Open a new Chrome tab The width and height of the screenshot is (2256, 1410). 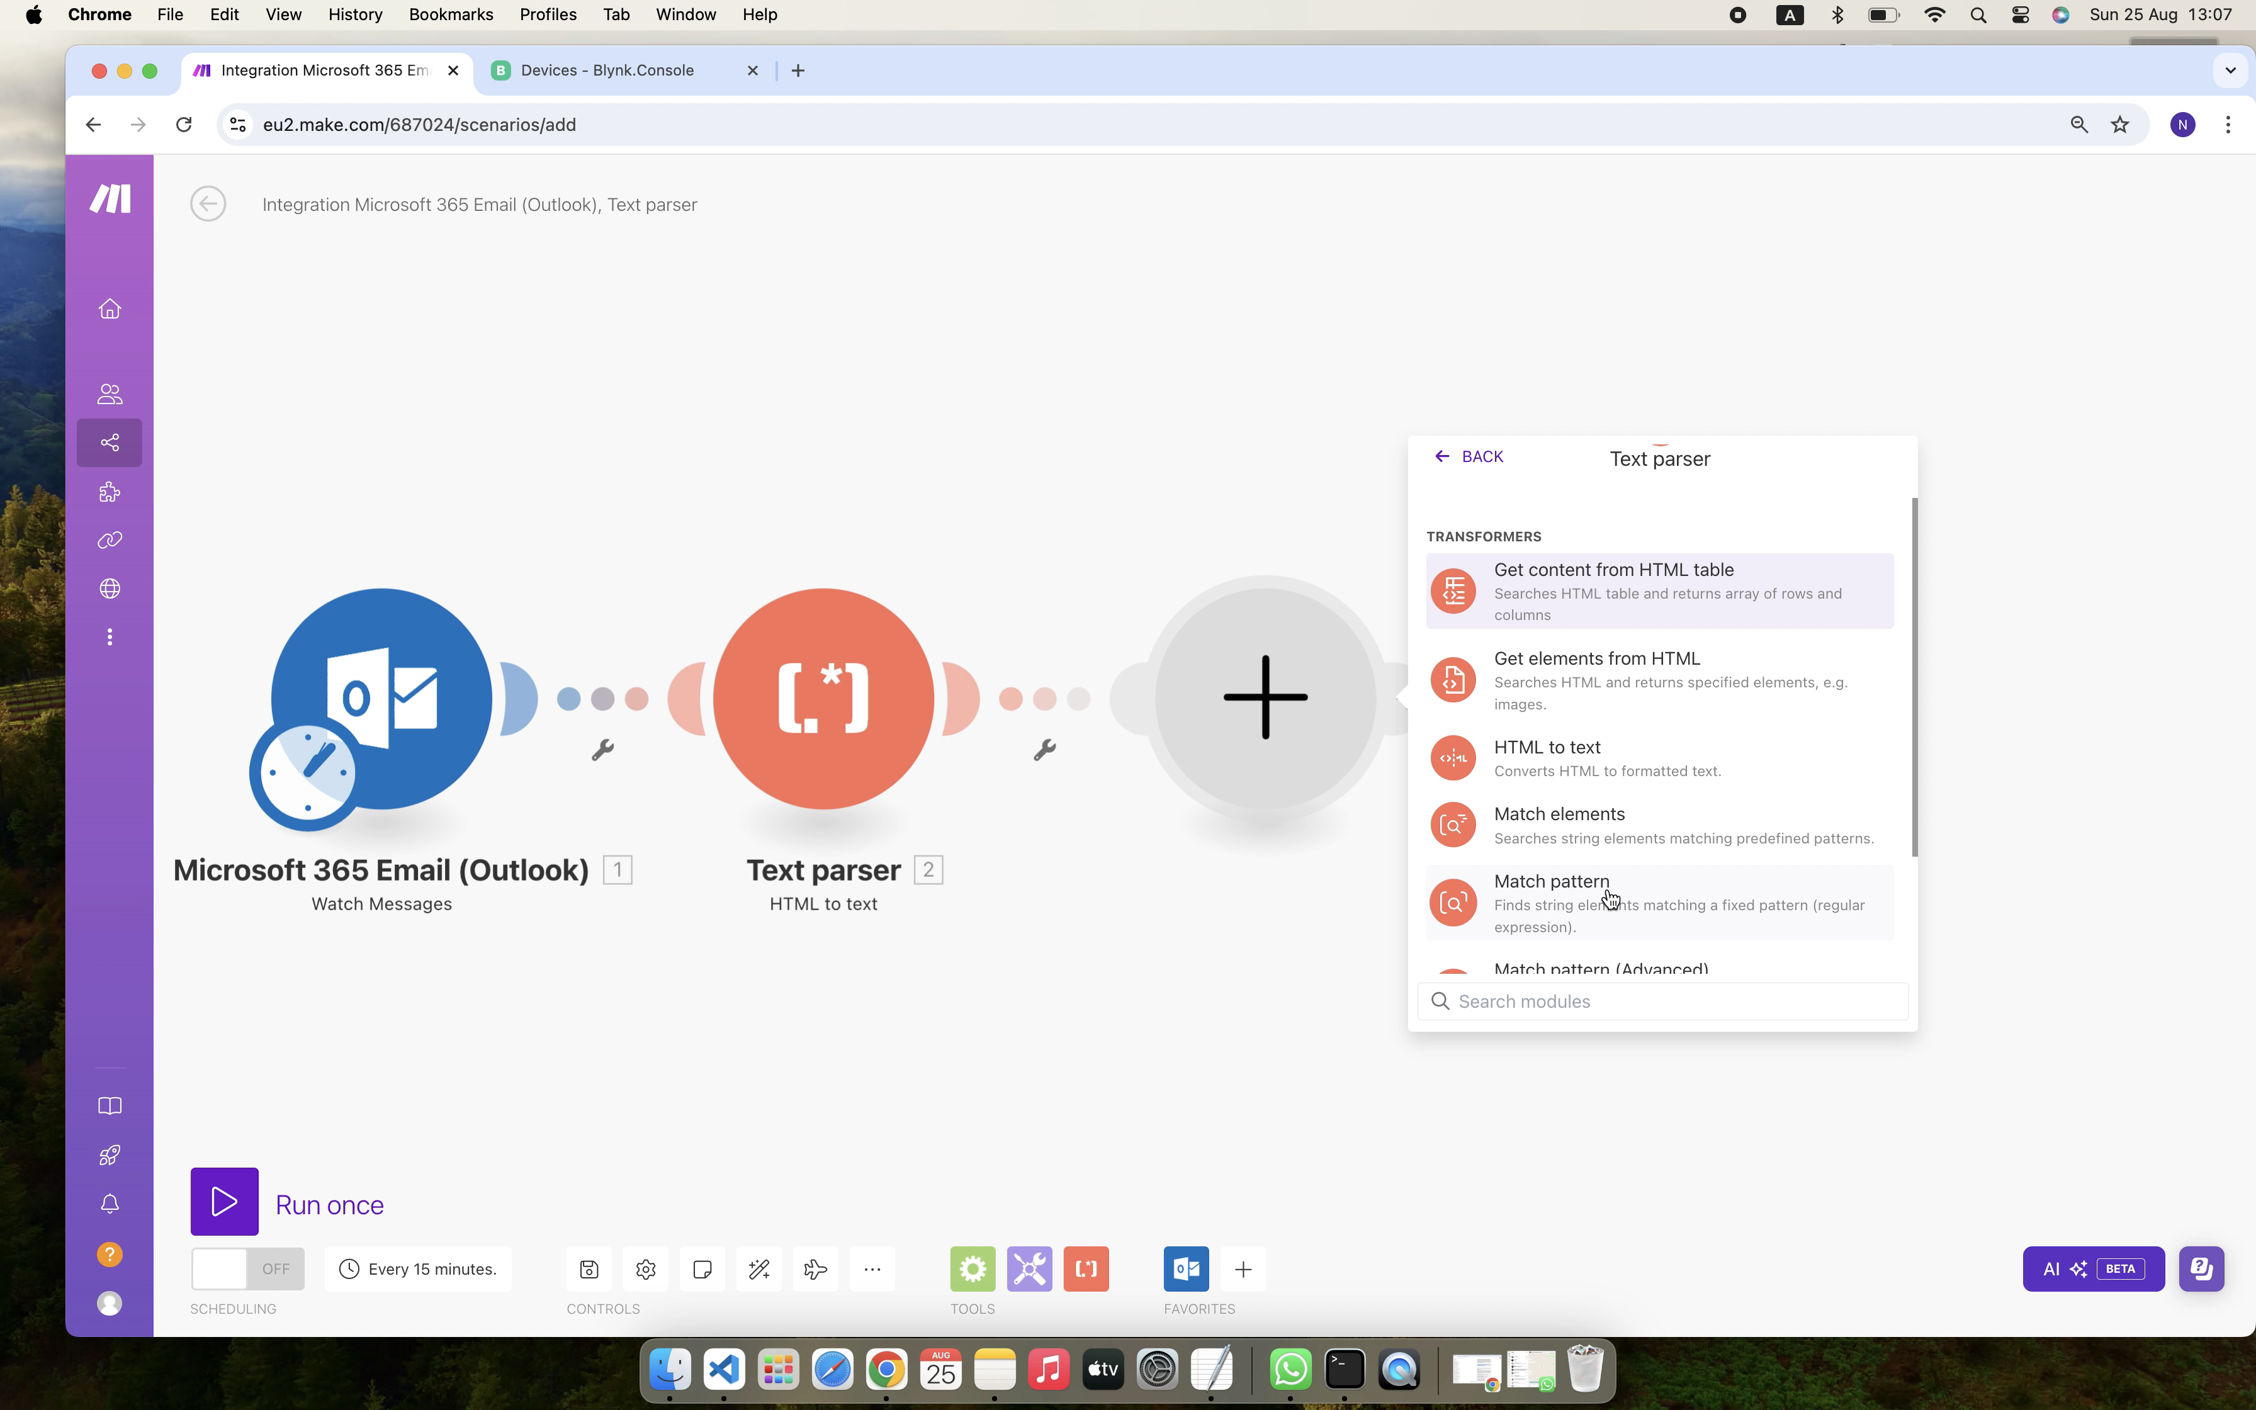point(798,71)
